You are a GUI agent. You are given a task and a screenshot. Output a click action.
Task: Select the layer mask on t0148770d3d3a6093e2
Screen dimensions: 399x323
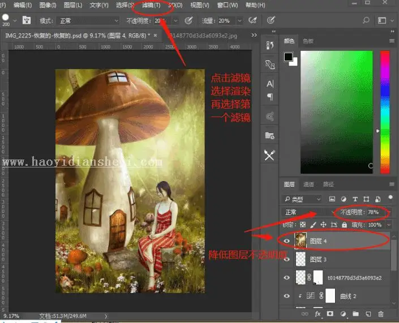(318, 278)
